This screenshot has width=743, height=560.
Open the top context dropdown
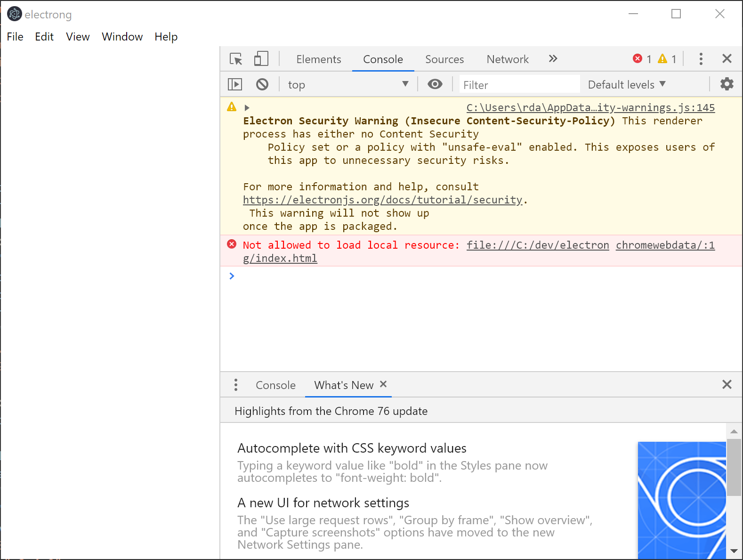point(347,84)
